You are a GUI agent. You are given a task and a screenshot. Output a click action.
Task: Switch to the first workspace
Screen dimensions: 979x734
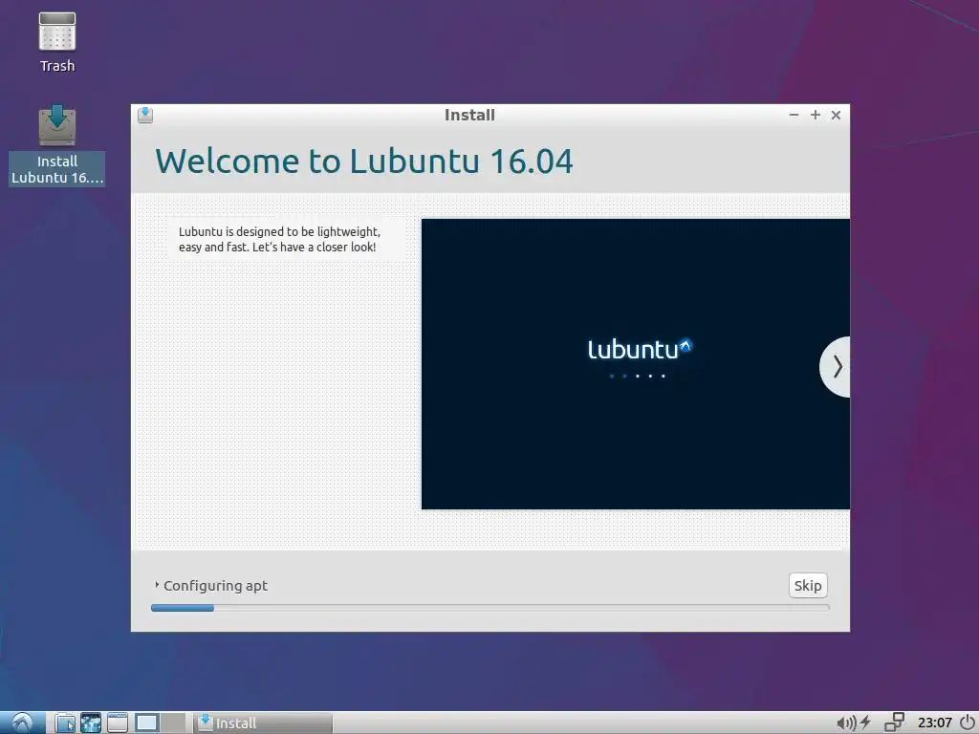click(x=146, y=723)
